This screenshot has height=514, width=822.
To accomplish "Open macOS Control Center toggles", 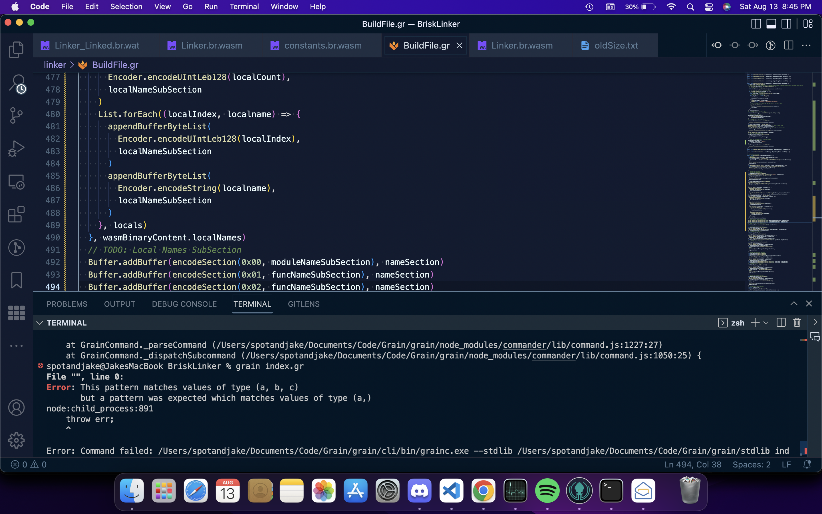I will tap(709, 7).
